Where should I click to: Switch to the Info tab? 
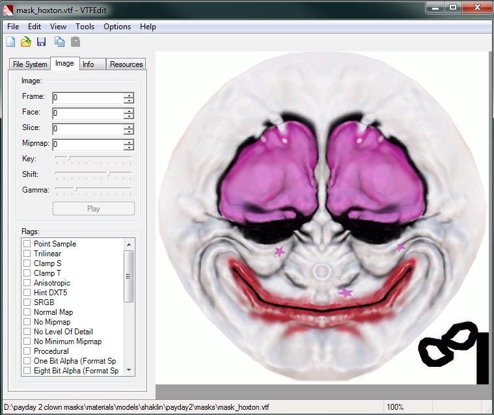coord(92,64)
